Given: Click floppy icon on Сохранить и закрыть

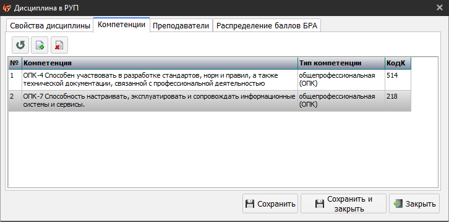Looking at the screenshot, I should 319,203.
